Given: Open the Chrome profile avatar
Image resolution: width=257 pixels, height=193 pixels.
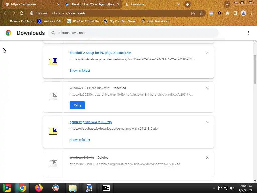Looking at the screenshot, I should click(243, 13).
